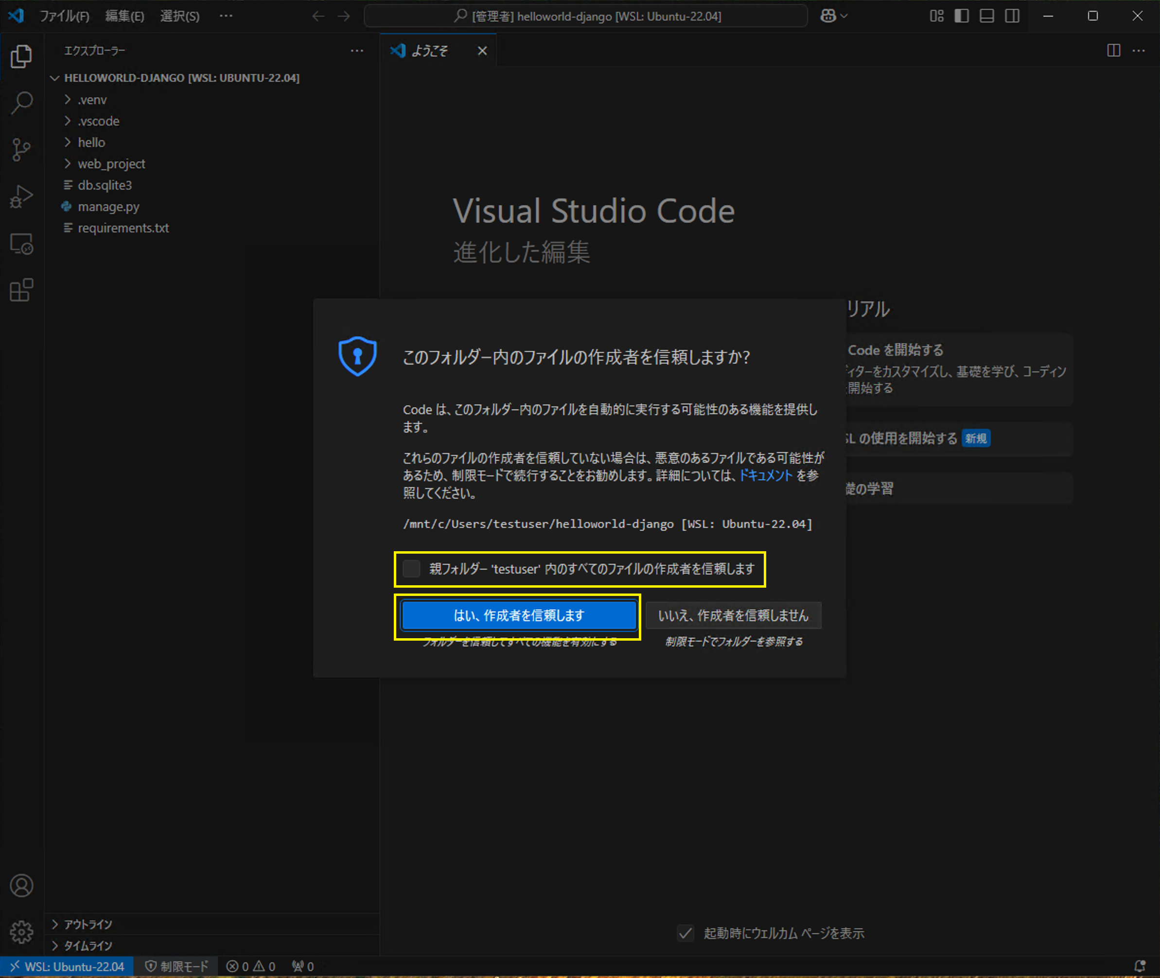Click はい、作成者を信頼します button

[x=519, y=615]
